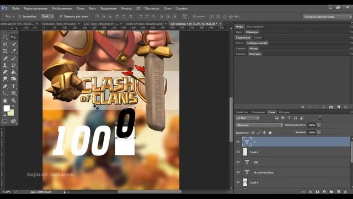The width and height of the screenshot is (353, 199).
Task: Link the selected layers
Action: click(x=303, y=192)
